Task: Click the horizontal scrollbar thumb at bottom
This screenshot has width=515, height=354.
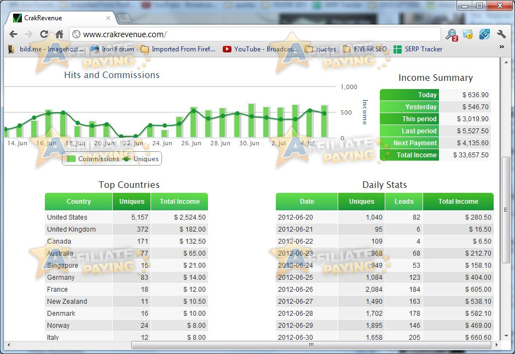Action: click(311, 345)
